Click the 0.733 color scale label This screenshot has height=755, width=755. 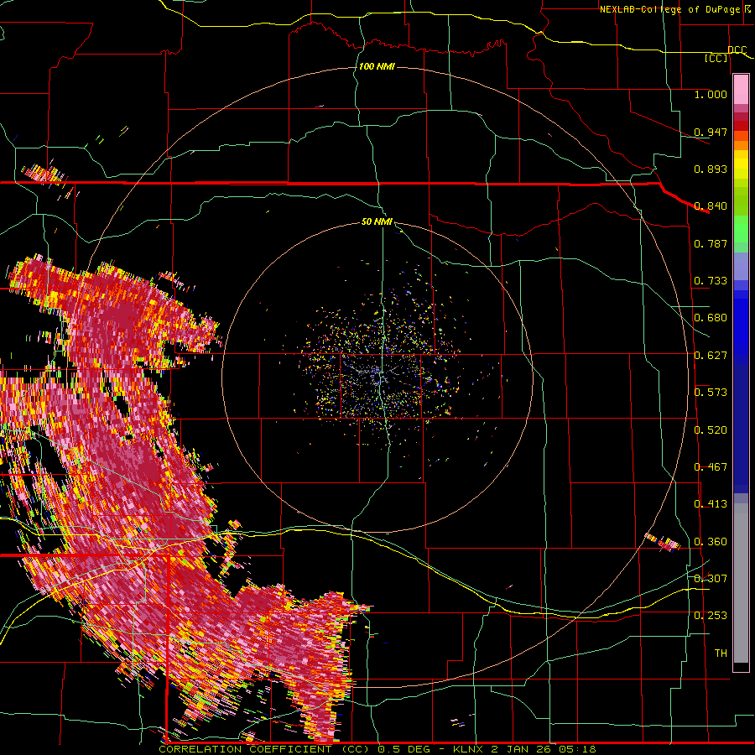pyautogui.click(x=711, y=281)
